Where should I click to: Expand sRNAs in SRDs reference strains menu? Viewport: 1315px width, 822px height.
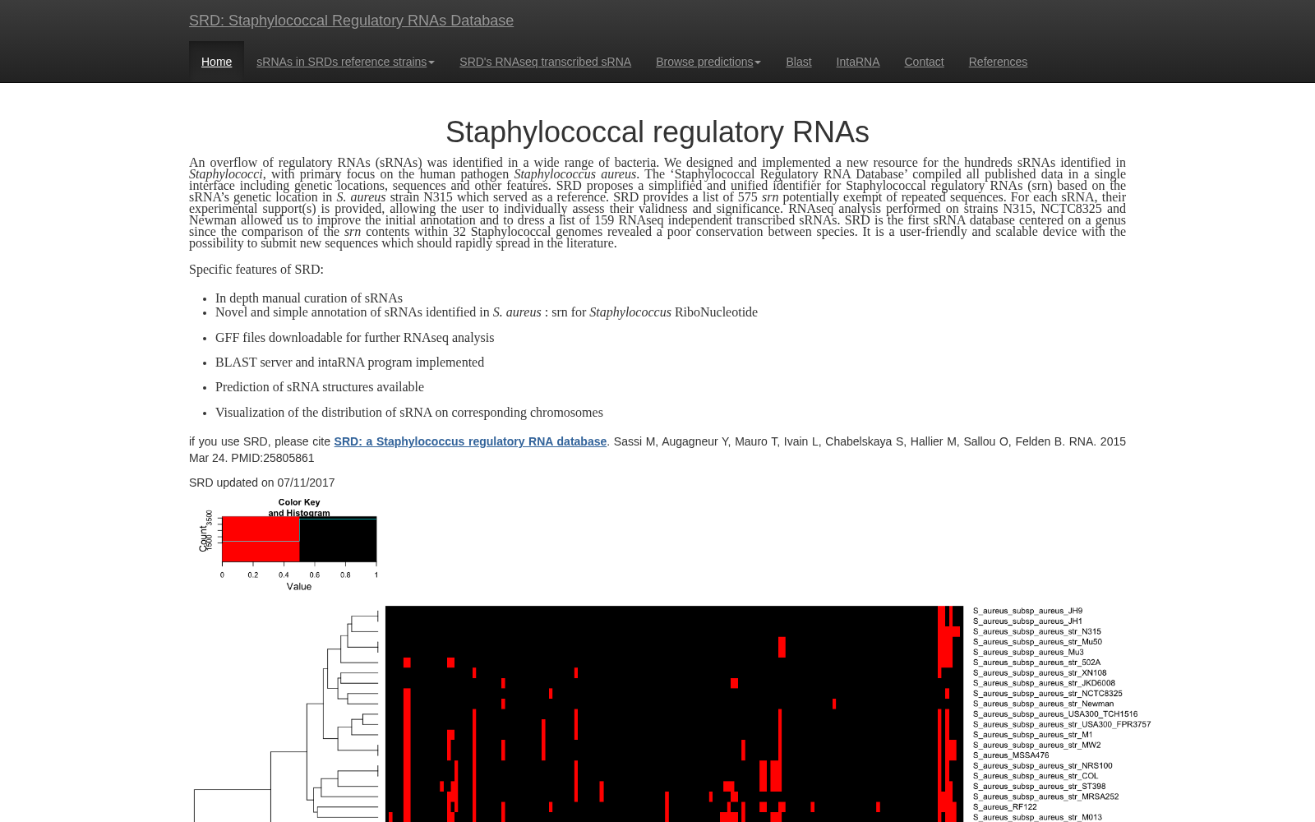pos(345,62)
